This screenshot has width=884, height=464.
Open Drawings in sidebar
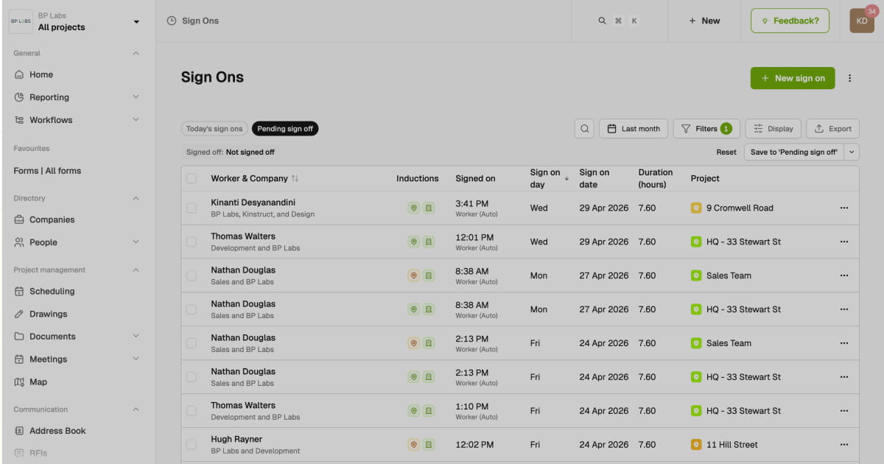point(49,314)
